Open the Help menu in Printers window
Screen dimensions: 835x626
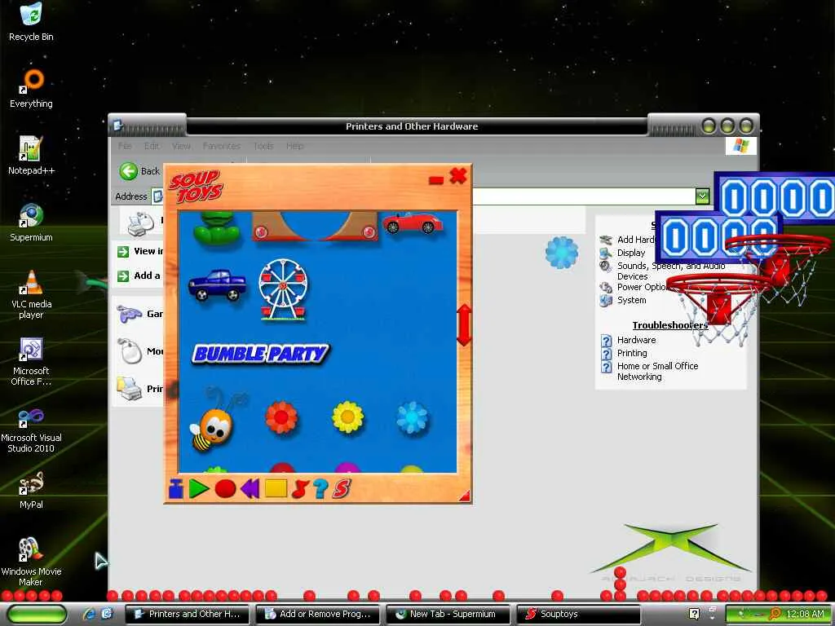[x=295, y=146]
